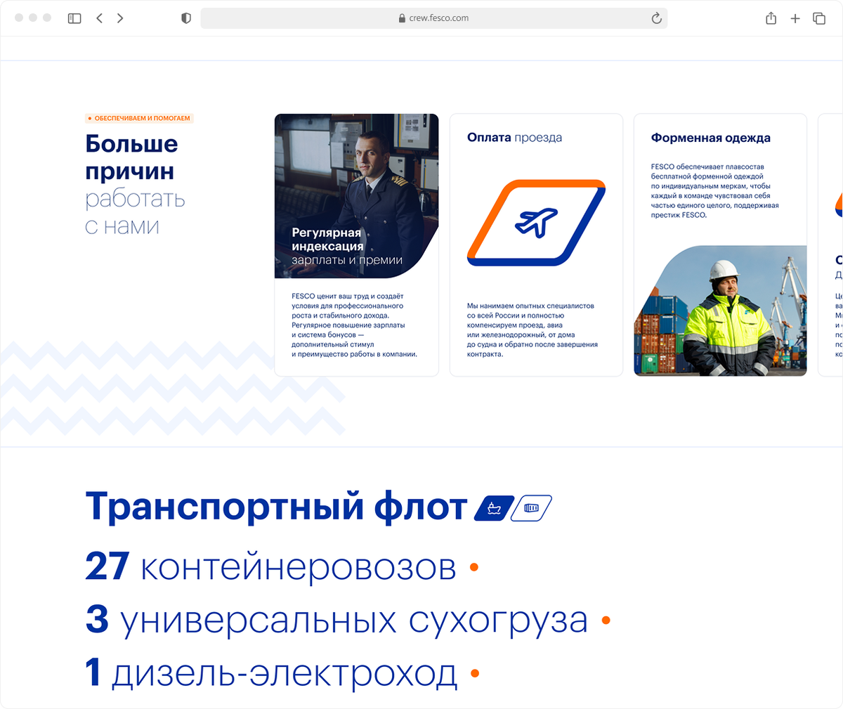Click the ОБЕСПЕЧИВАЕМ И ПОМОГАЕМ tag
Image resolution: width=843 pixels, height=709 pixels.
[x=139, y=118]
